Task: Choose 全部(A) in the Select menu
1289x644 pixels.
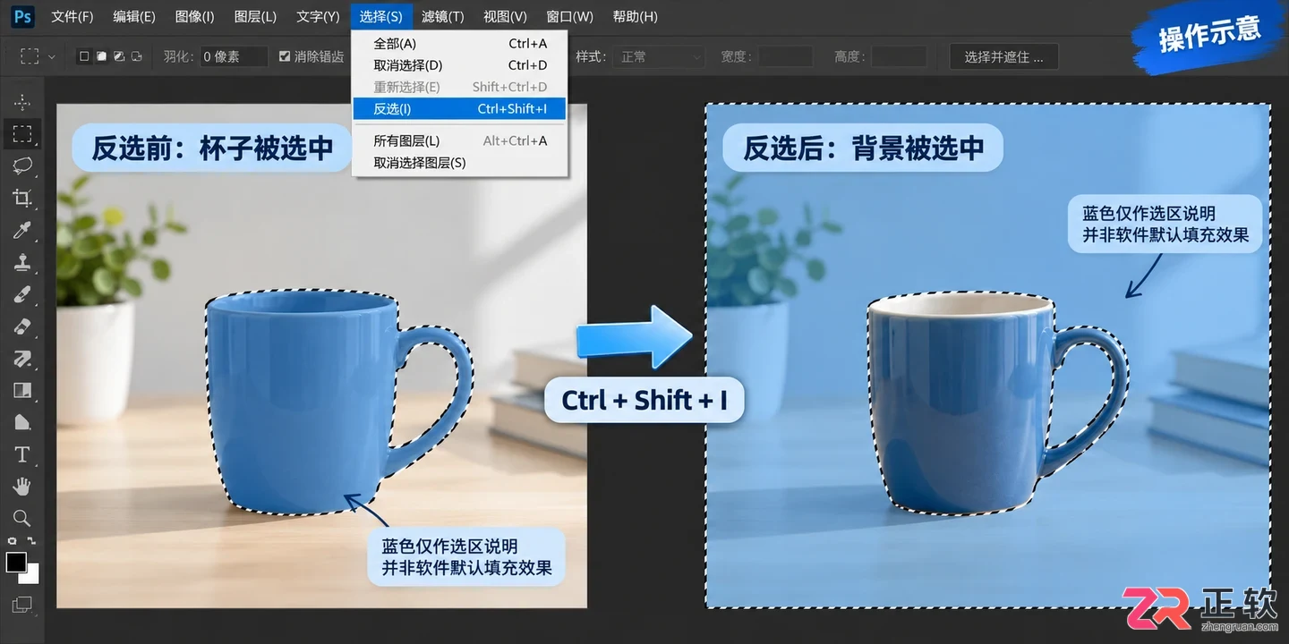Action: (459, 43)
